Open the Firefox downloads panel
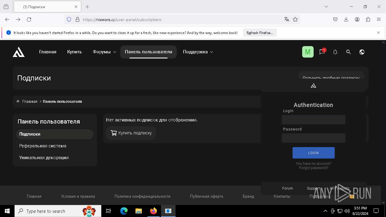Image resolution: width=386 pixels, height=217 pixels. pyautogui.click(x=346, y=19)
